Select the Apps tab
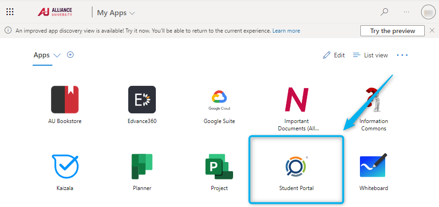This screenshot has width=439, height=207. coord(42,55)
